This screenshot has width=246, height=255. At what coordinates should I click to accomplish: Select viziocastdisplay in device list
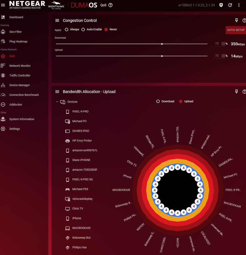(82, 199)
